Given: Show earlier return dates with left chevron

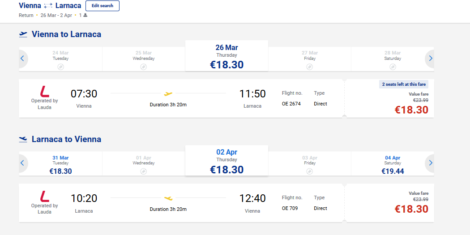Looking at the screenshot, I should pyautogui.click(x=22, y=163).
